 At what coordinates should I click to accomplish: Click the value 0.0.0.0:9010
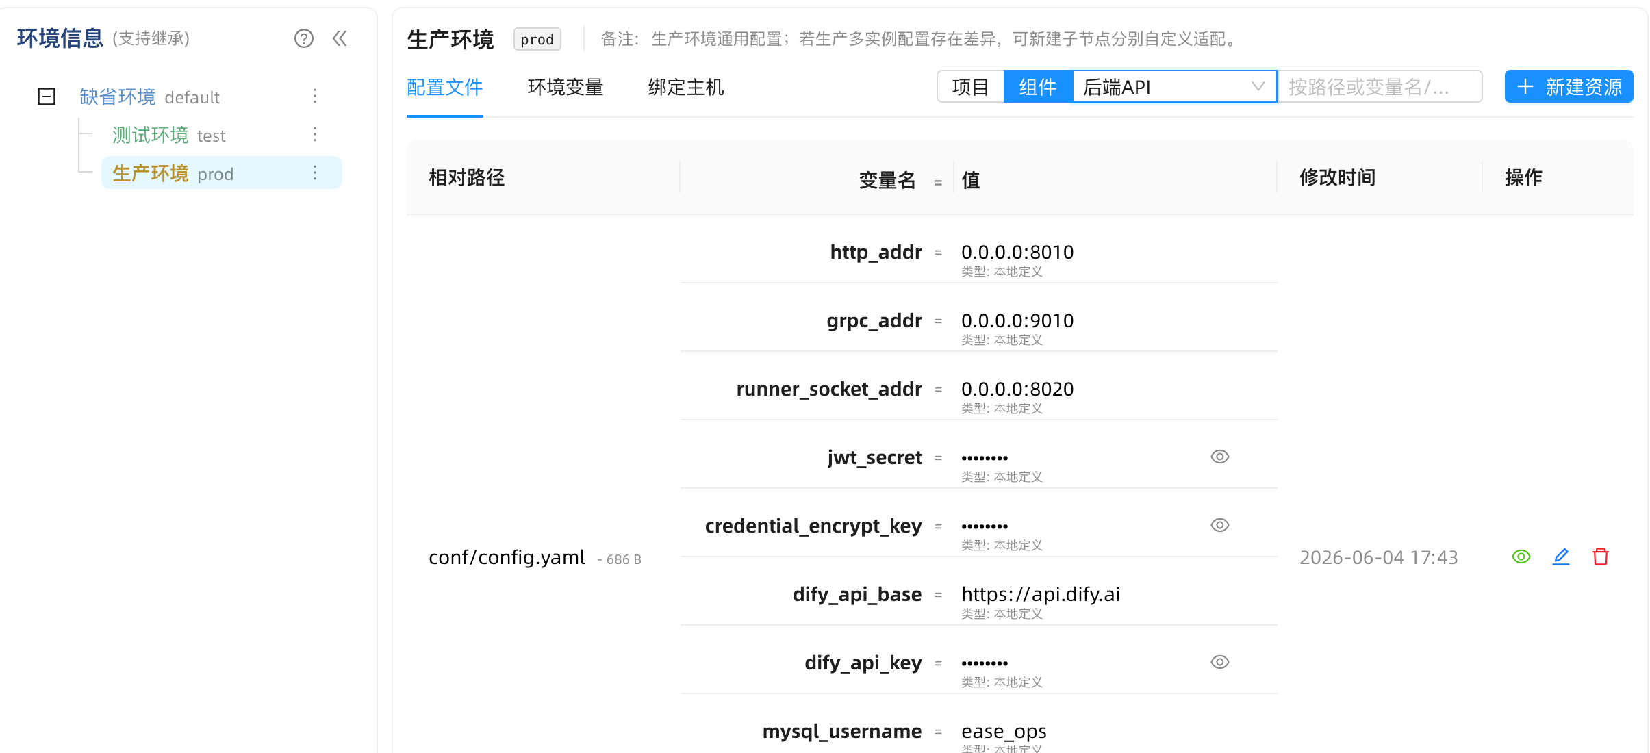pos(1017,321)
